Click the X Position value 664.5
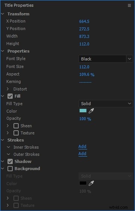 coord(84,21)
